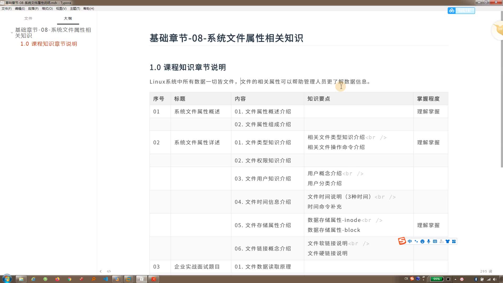The image size is (503, 283).
Task: Click cell 文件硬链接说明
Action: click(327, 253)
